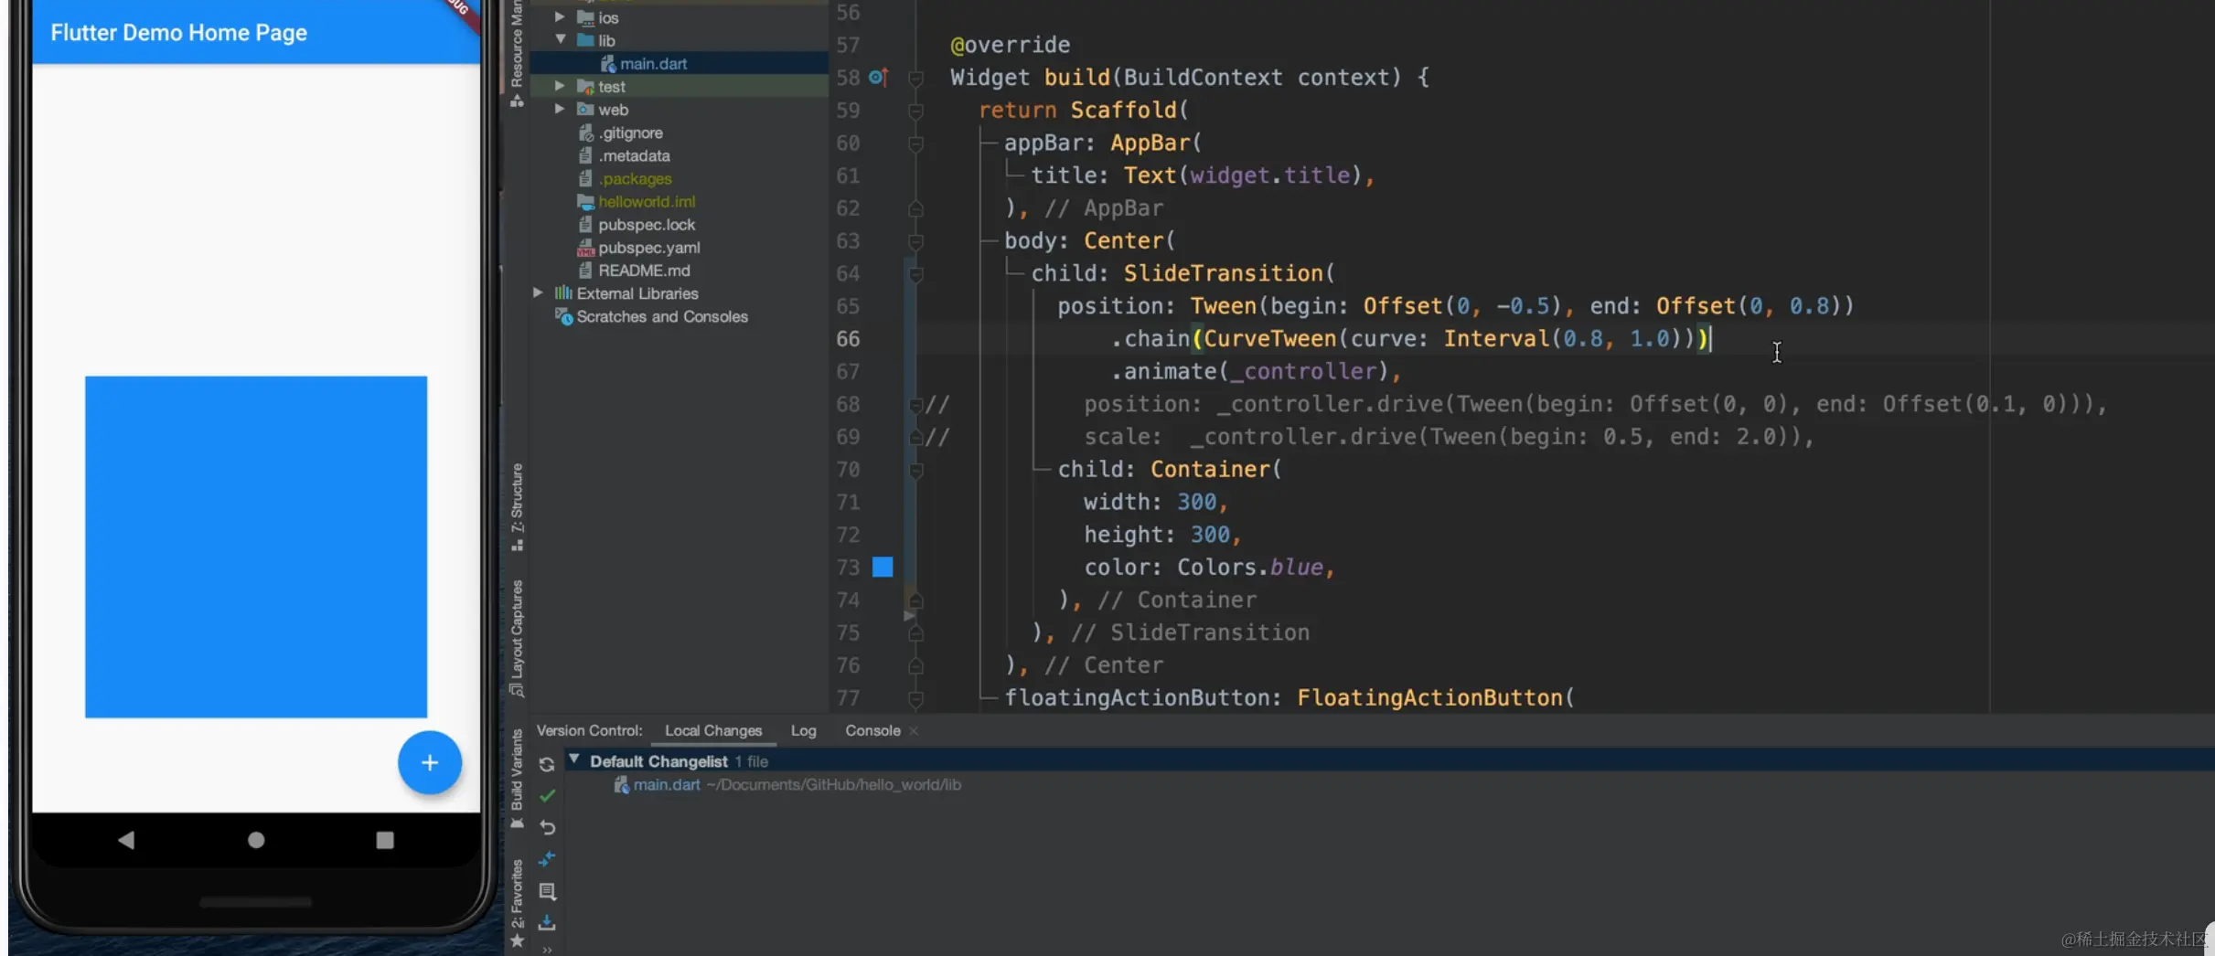Select the README.md file
The width and height of the screenshot is (2215, 956).
point(644,270)
